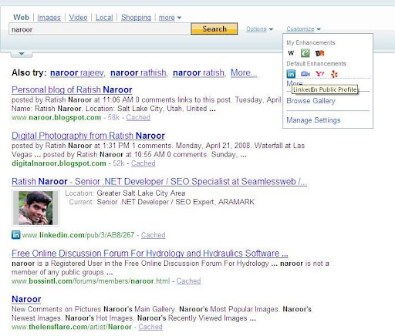Viewport: 395px width, 336px height.
Task: Click the Default Enhancements heading
Action: (316, 63)
